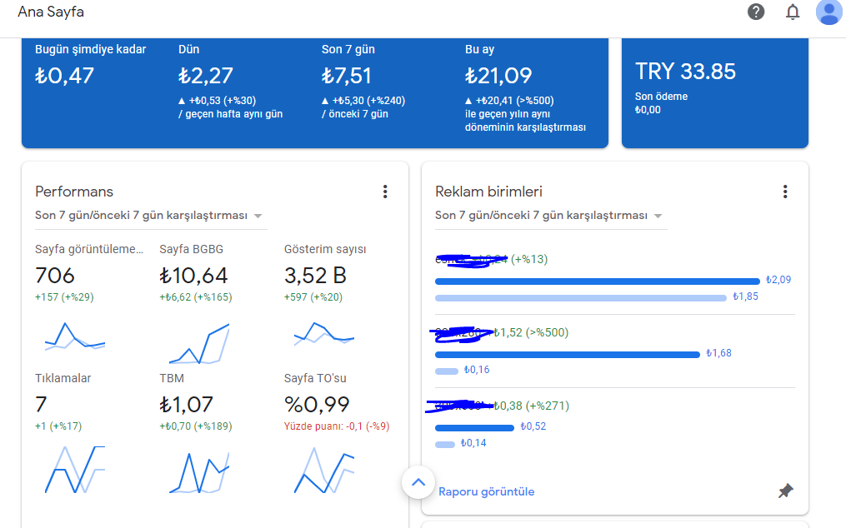Open the notifications bell
The height and width of the screenshot is (528, 846).
(x=792, y=12)
